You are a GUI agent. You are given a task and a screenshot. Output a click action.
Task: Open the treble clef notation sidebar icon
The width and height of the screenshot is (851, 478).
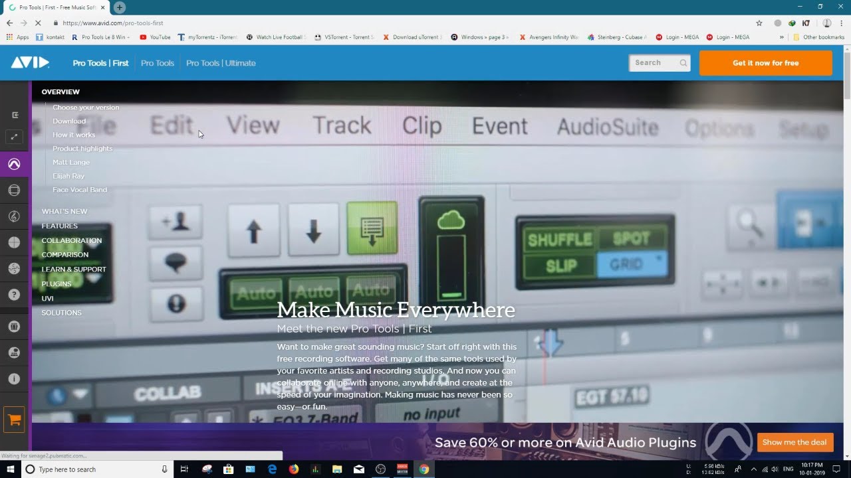click(x=15, y=216)
